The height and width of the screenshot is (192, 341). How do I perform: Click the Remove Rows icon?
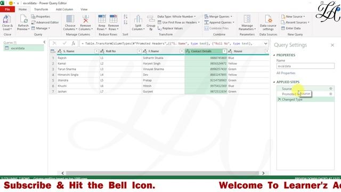point(113,19)
